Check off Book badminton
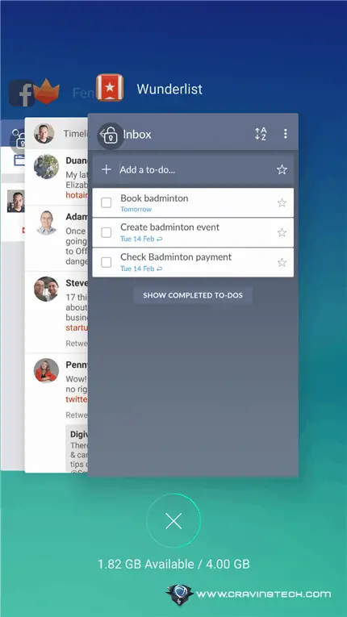The image size is (347, 617). 107,202
